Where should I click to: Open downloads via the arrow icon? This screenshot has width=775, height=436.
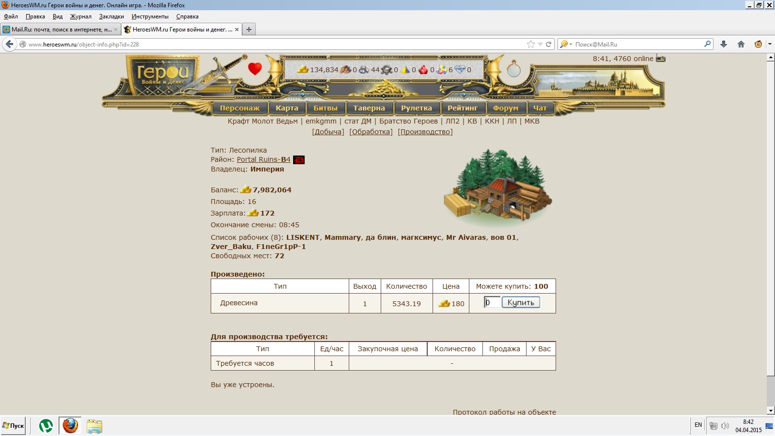(724, 44)
